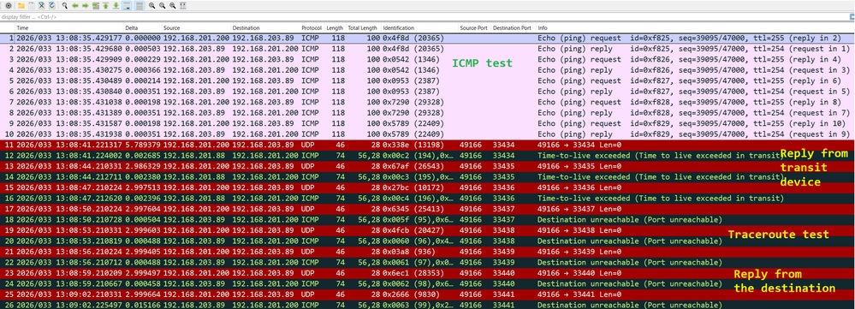
Task: Select packet 7 echo request id=0xf828
Action: click(x=428, y=102)
